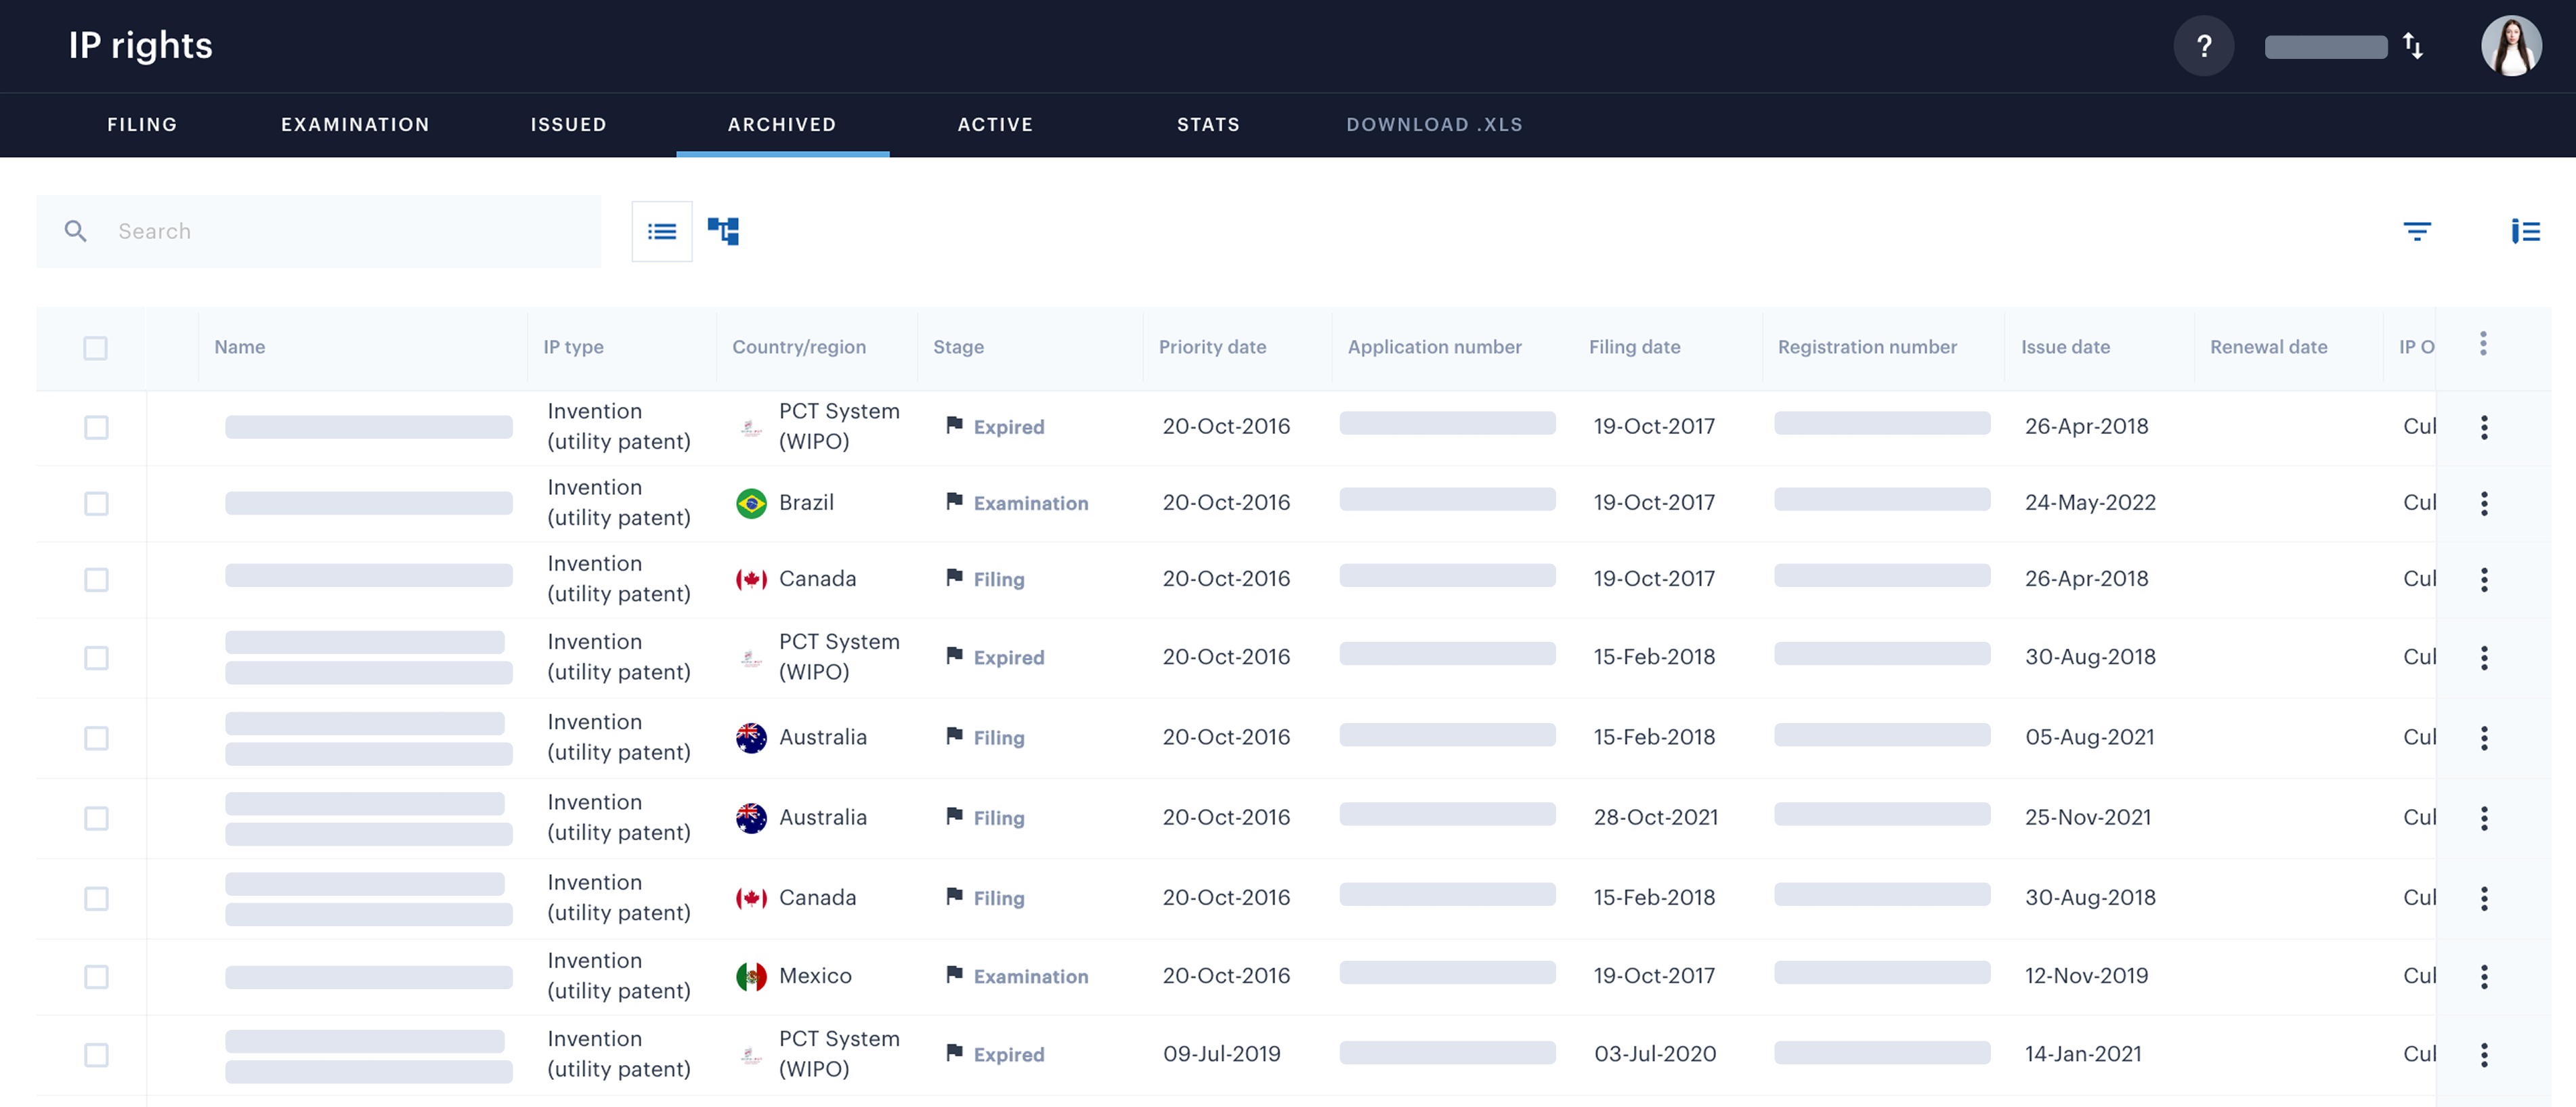Viewport: 2576px width, 1107px height.
Task: Click the flag icon in Brazil row
Action: (x=954, y=502)
